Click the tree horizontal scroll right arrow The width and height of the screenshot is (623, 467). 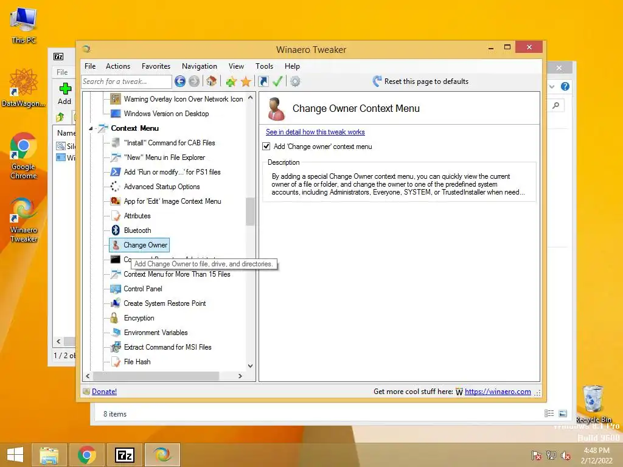click(x=240, y=376)
